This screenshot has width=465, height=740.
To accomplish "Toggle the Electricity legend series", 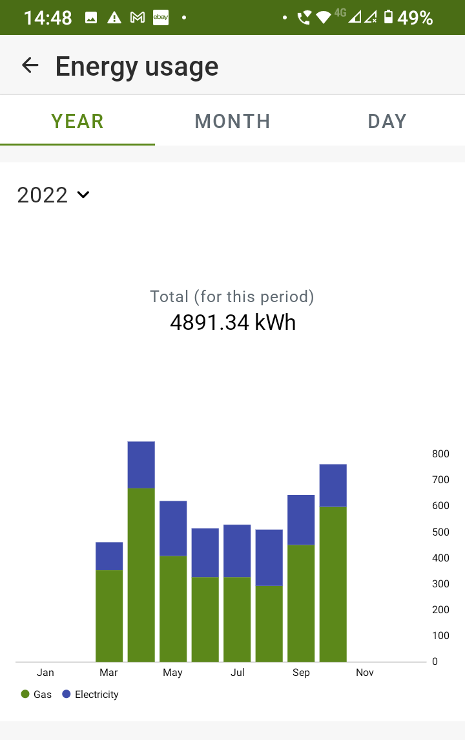I will point(90,694).
